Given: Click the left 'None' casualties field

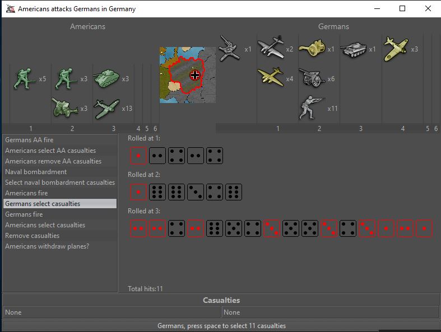Looking at the screenshot, I should (x=112, y=312).
